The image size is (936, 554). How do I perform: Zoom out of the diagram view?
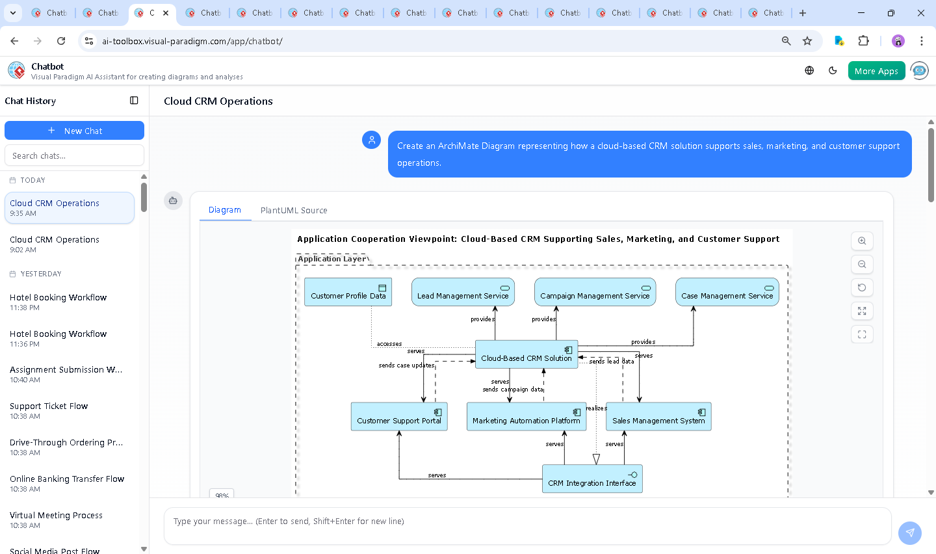(862, 264)
